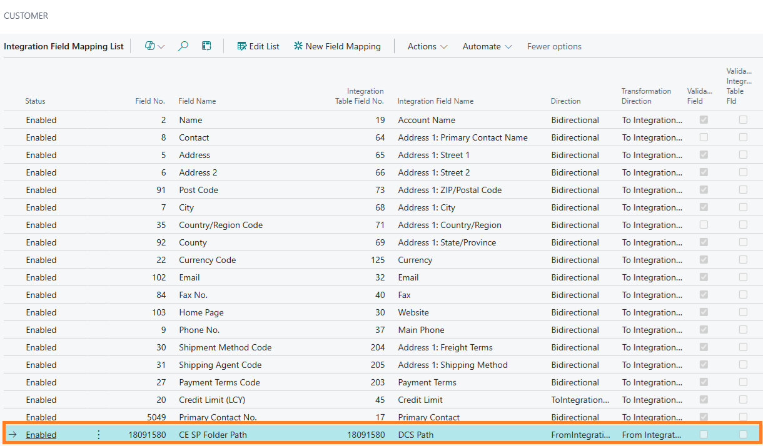Click the Field Name column header

pyautogui.click(x=197, y=101)
